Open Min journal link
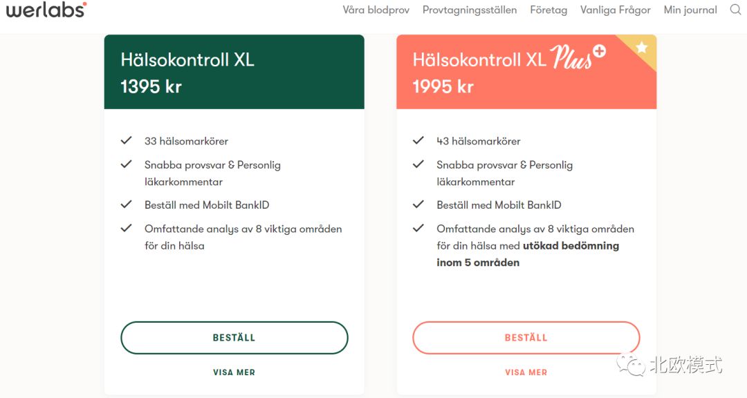This screenshot has width=747, height=398. pyautogui.click(x=690, y=10)
